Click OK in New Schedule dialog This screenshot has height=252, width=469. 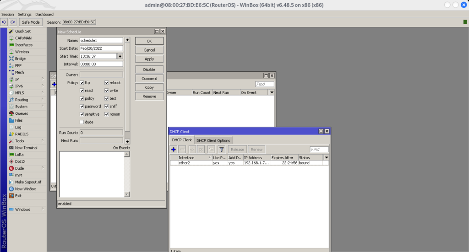[149, 41]
